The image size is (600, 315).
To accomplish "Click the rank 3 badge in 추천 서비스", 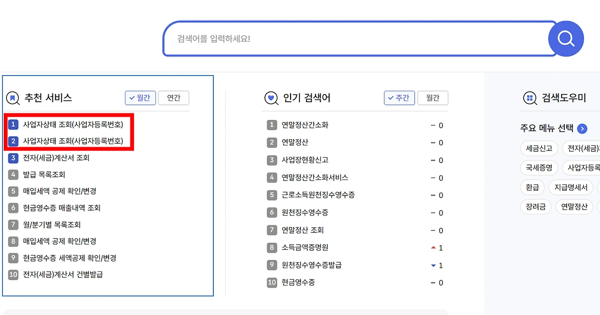I will [14, 158].
